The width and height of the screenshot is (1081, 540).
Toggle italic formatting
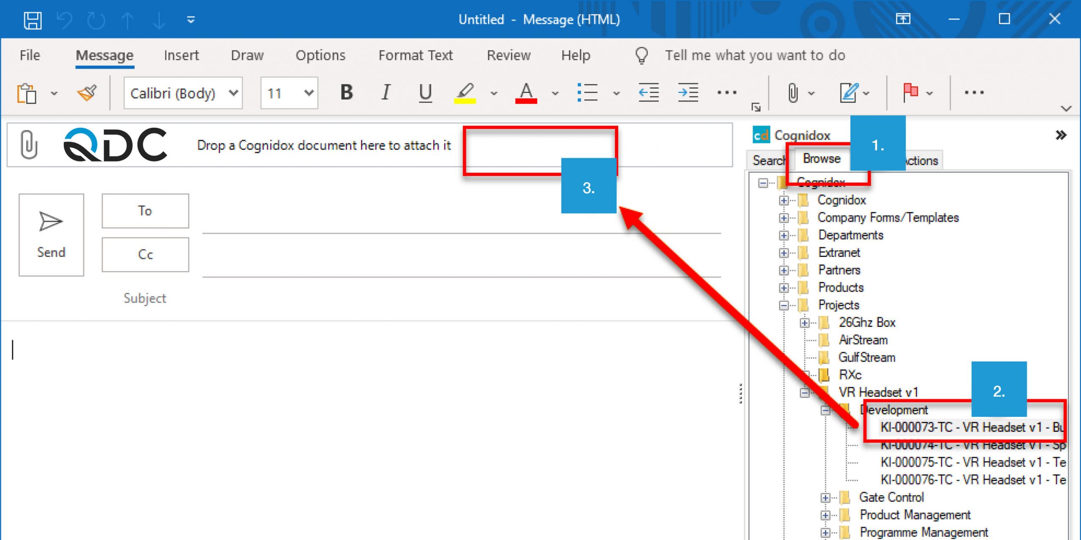coord(385,93)
